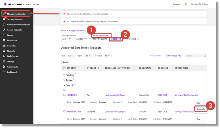Sort by the Student ID column header

coord(93,68)
